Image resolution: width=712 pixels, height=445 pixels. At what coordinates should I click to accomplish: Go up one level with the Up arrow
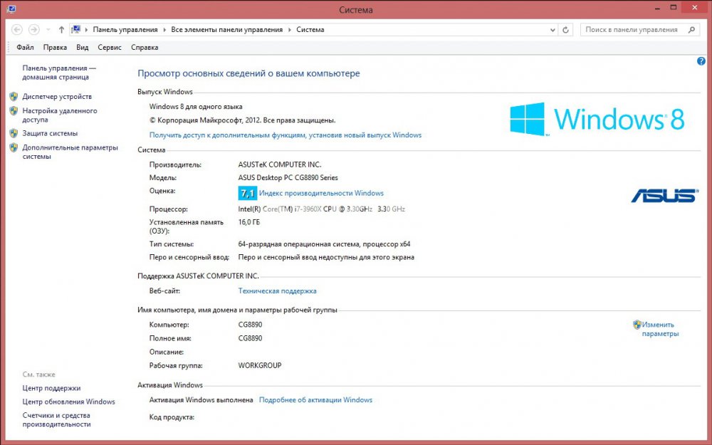pyautogui.click(x=62, y=30)
